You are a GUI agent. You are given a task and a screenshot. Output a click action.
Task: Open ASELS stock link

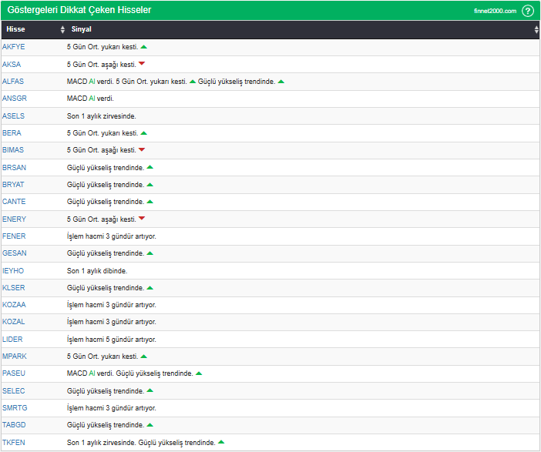[x=13, y=116]
